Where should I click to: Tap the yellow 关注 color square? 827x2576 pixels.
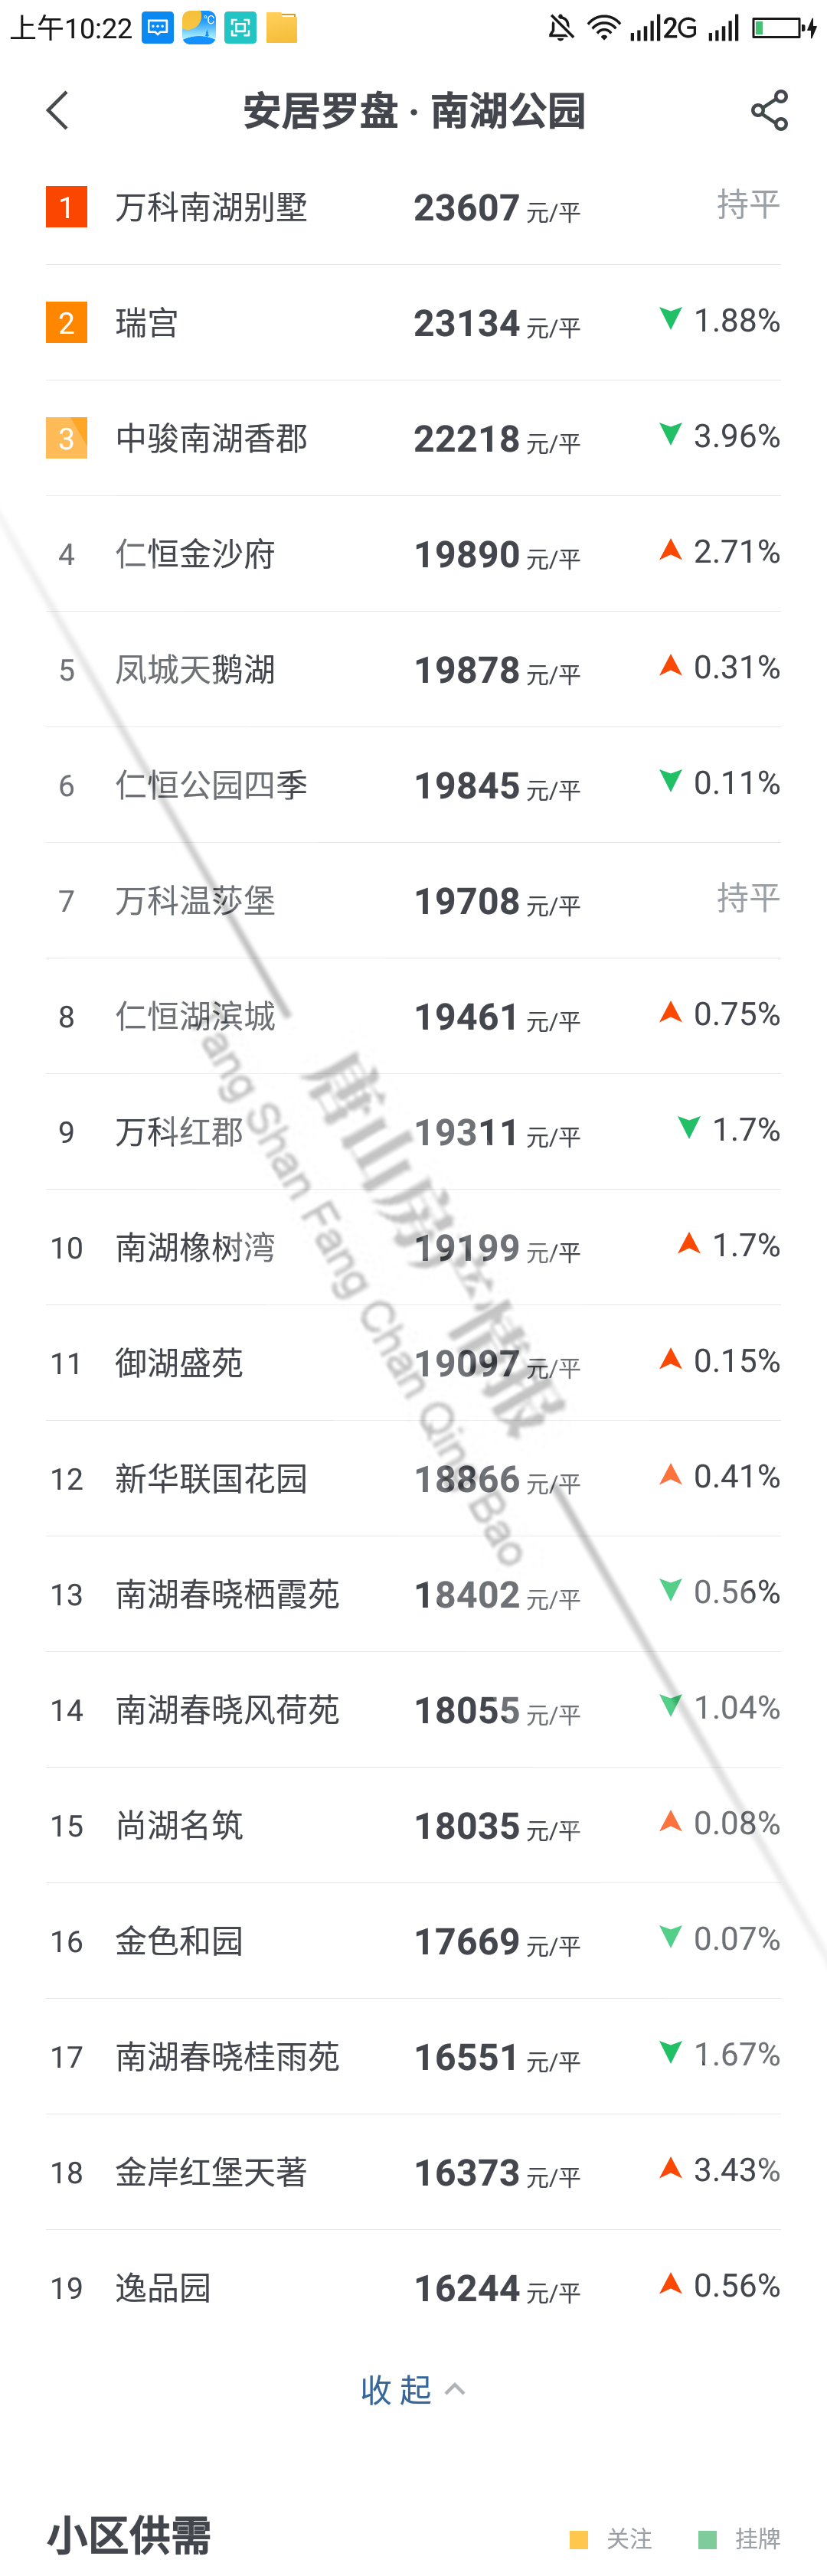[x=578, y=2539]
